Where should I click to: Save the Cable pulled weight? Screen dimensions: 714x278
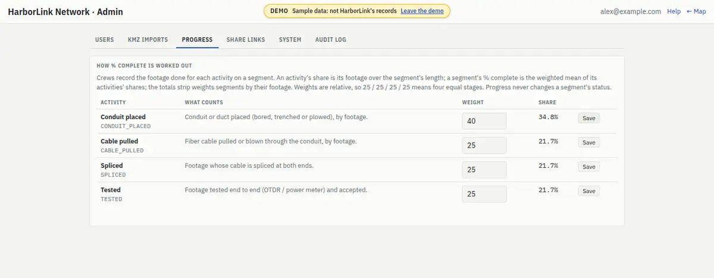pos(588,143)
